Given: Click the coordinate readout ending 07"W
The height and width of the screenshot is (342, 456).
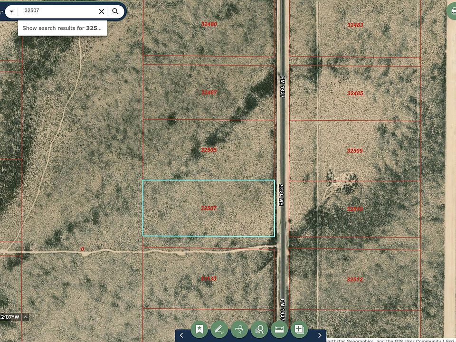Looking at the screenshot, I should coord(10,317).
